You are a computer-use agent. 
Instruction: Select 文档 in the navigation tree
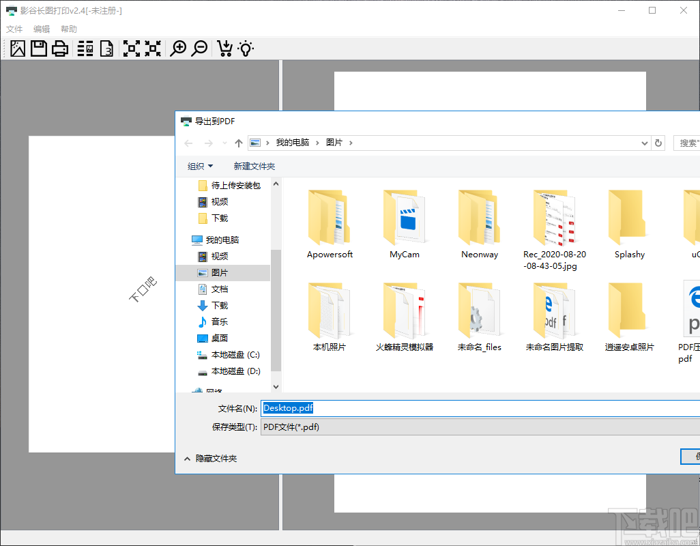(x=214, y=289)
